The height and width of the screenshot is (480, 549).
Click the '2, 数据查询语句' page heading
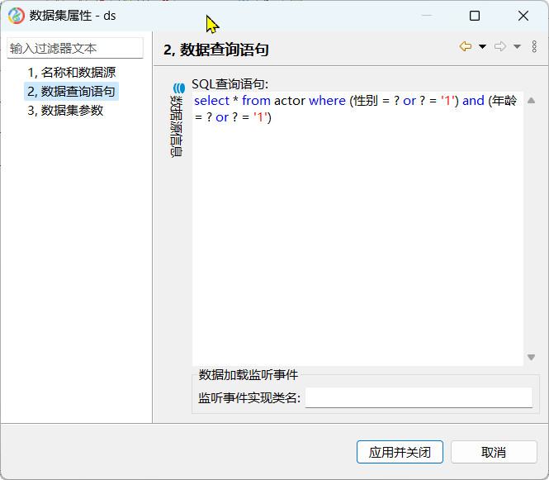click(216, 50)
